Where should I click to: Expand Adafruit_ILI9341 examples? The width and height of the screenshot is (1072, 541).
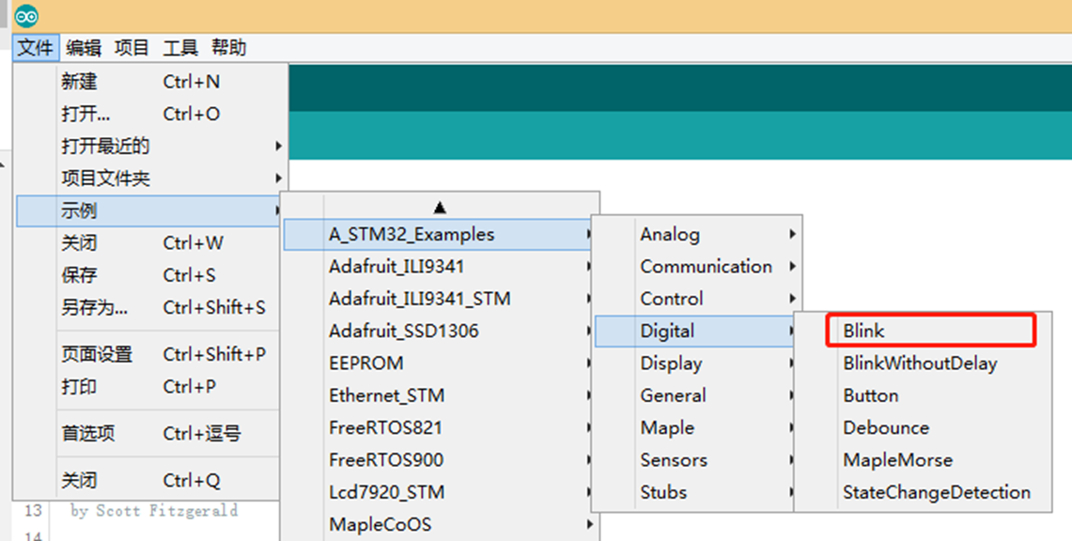[x=440, y=267]
